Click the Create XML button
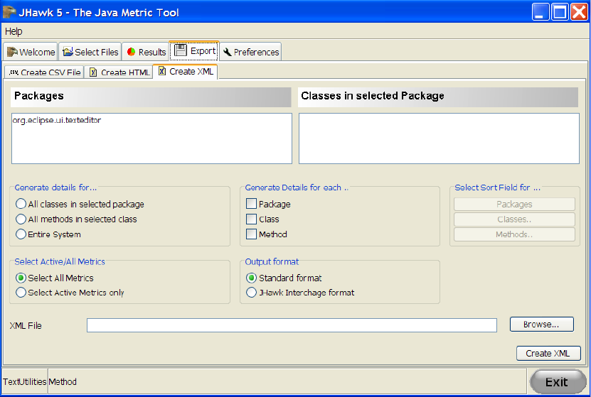 click(x=548, y=353)
